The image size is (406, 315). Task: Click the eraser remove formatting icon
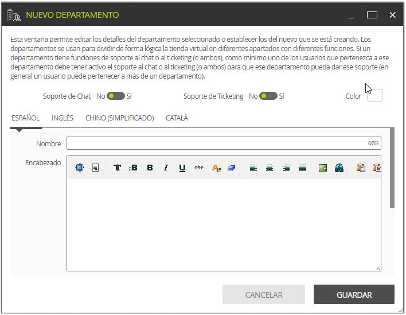231,168
